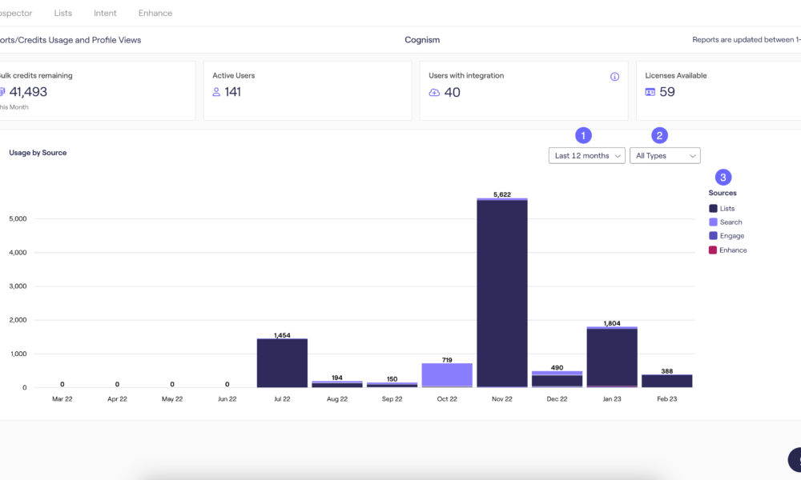Click the Search legend color swatch
The image size is (801, 480).
[713, 222]
